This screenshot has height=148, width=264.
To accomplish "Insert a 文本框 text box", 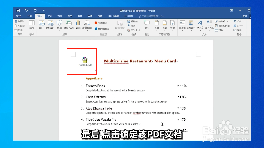I will pyautogui.click(x=182, y=25).
